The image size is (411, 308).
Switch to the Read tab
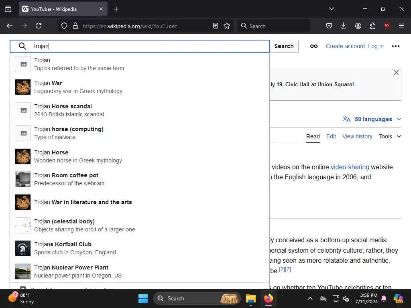tap(313, 136)
